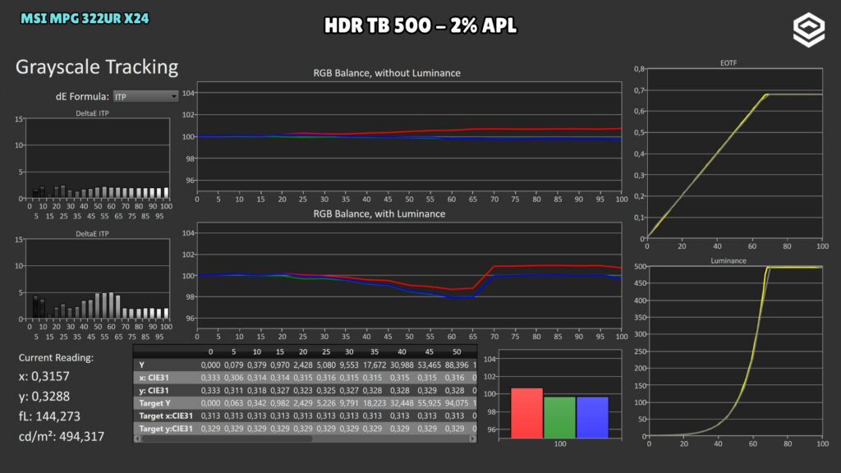Click the 'MSI MPG 322UR X24' title
The height and width of the screenshot is (473, 841).
[85, 18]
